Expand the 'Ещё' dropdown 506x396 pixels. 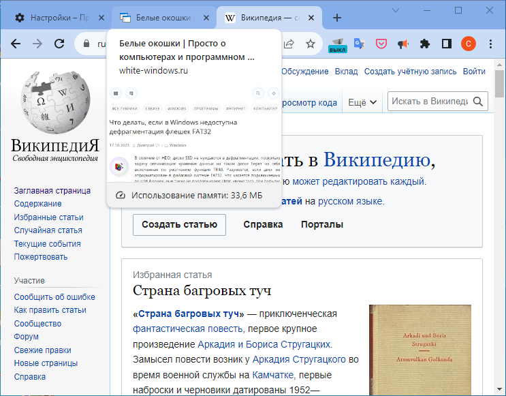point(362,102)
